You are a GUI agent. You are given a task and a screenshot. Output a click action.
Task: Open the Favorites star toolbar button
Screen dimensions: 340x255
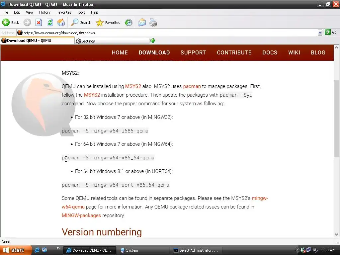point(108,23)
